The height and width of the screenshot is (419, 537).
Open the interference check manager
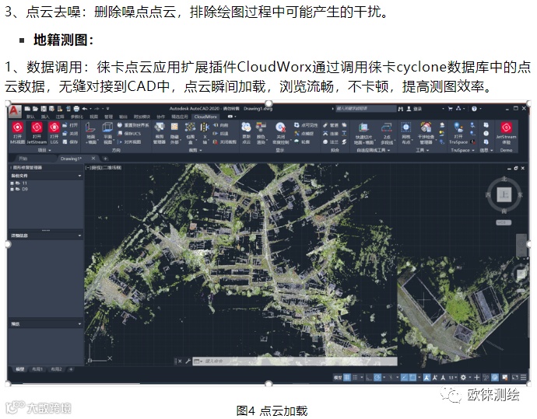(x=426, y=132)
